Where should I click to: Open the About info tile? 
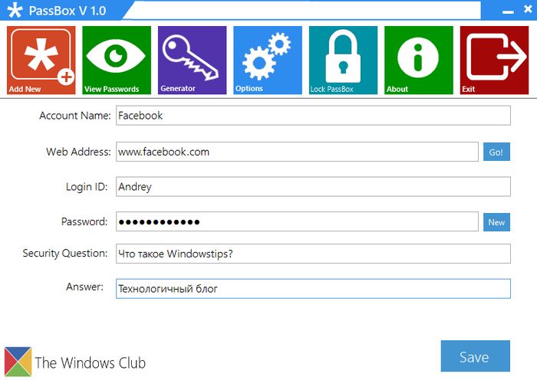418,61
